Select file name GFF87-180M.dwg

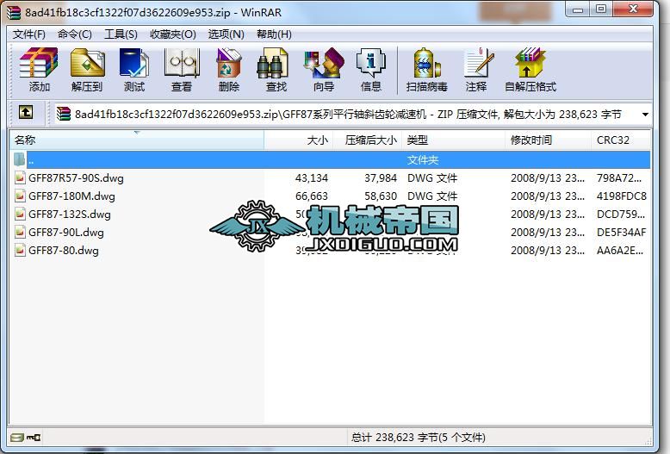pos(71,196)
